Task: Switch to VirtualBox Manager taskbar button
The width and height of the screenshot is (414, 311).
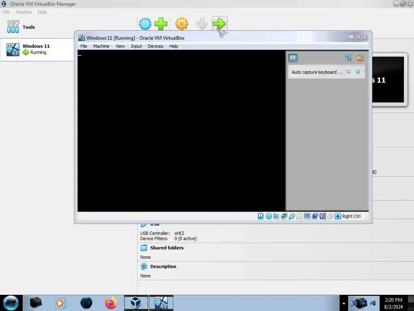Action: (136, 303)
